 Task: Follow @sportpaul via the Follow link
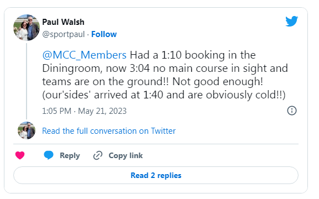[104, 34]
